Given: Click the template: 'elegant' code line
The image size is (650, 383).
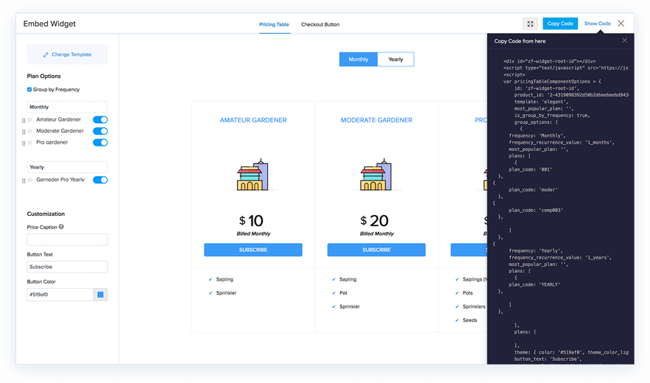Looking at the screenshot, I should (541, 102).
